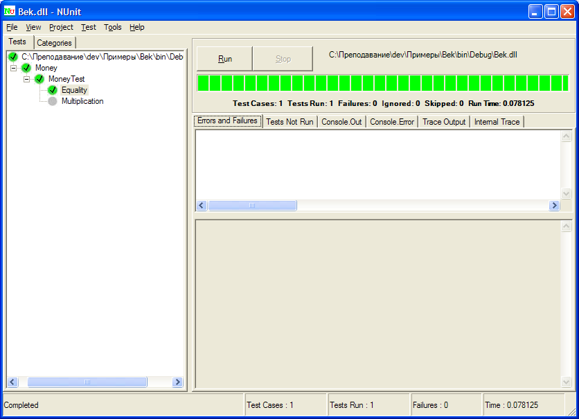Click 'Tests Run : 1' in the status bar
Image resolution: width=579 pixels, height=419 pixels.
[352, 405]
